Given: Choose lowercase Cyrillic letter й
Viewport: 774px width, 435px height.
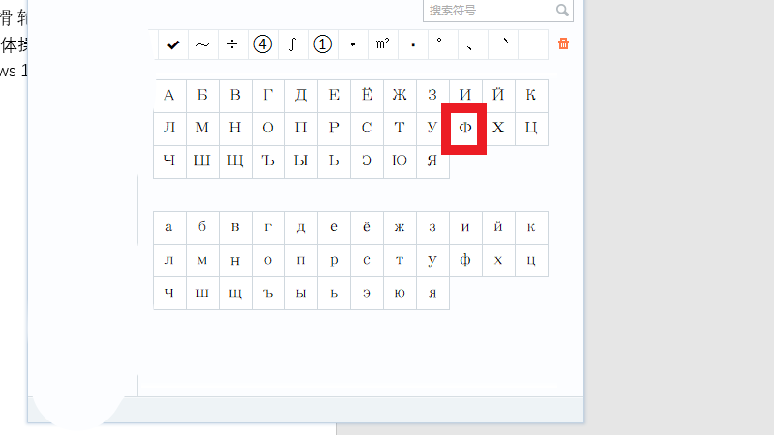Looking at the screenshot, I should pyautogui.click(x=498, y=227).
